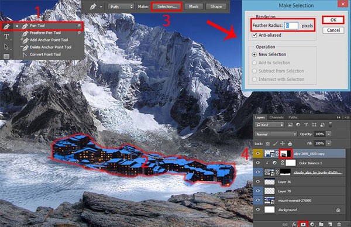Select the cloudy_alps layer mask thumbnail

point(285,172)
